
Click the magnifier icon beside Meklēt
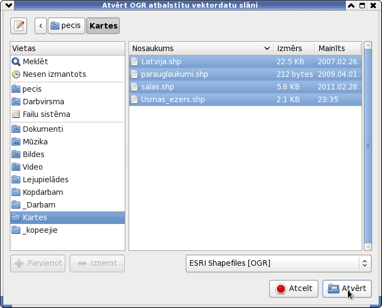click(x=16, y=61)
